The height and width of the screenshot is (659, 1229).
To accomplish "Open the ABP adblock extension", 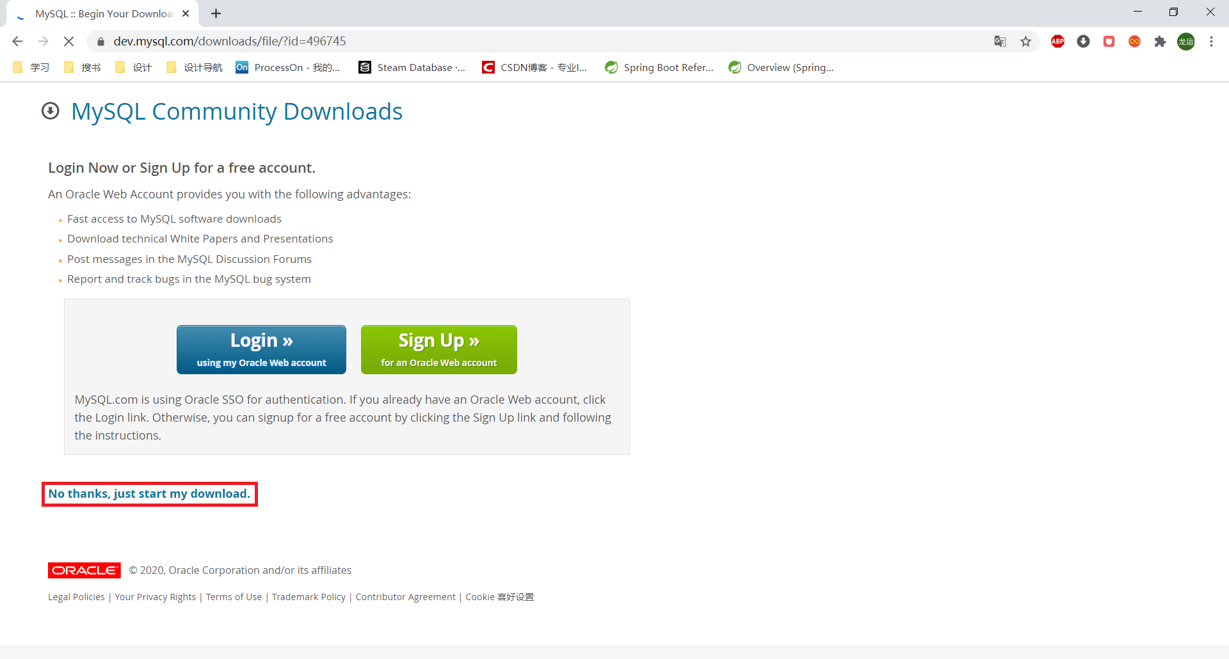I will click(1057, 42).
